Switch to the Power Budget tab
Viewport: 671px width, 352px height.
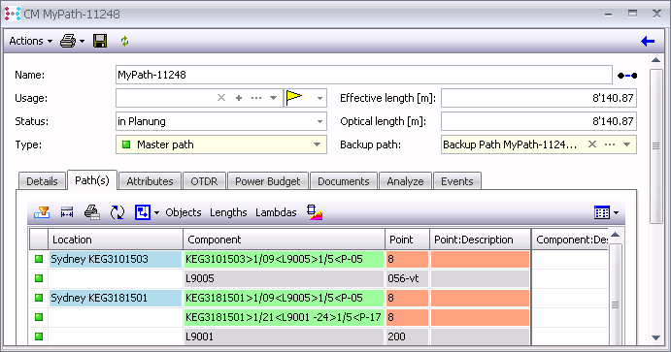267,181
